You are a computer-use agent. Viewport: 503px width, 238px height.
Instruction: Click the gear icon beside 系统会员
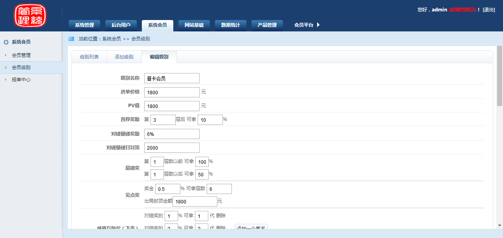pos(6,42)
